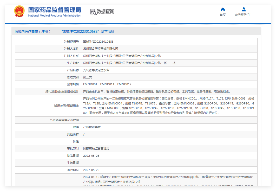Select approval date 2022-05-26

[x=91, y=156]
